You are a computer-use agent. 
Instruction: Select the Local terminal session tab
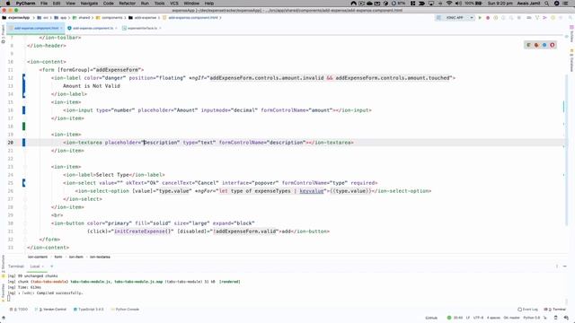point(37,266)
